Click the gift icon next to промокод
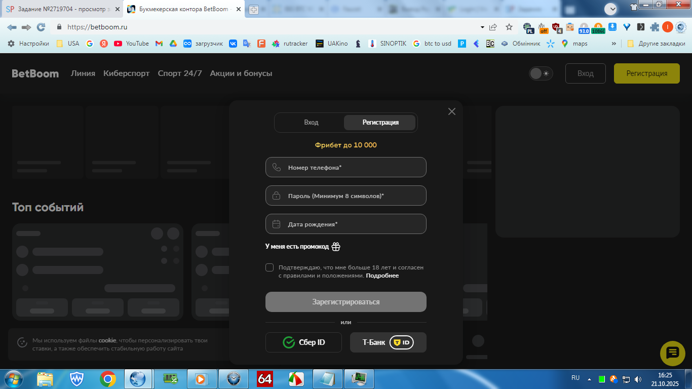The height and width of the screenshot is (389, 692). click(x=336, y=247)
